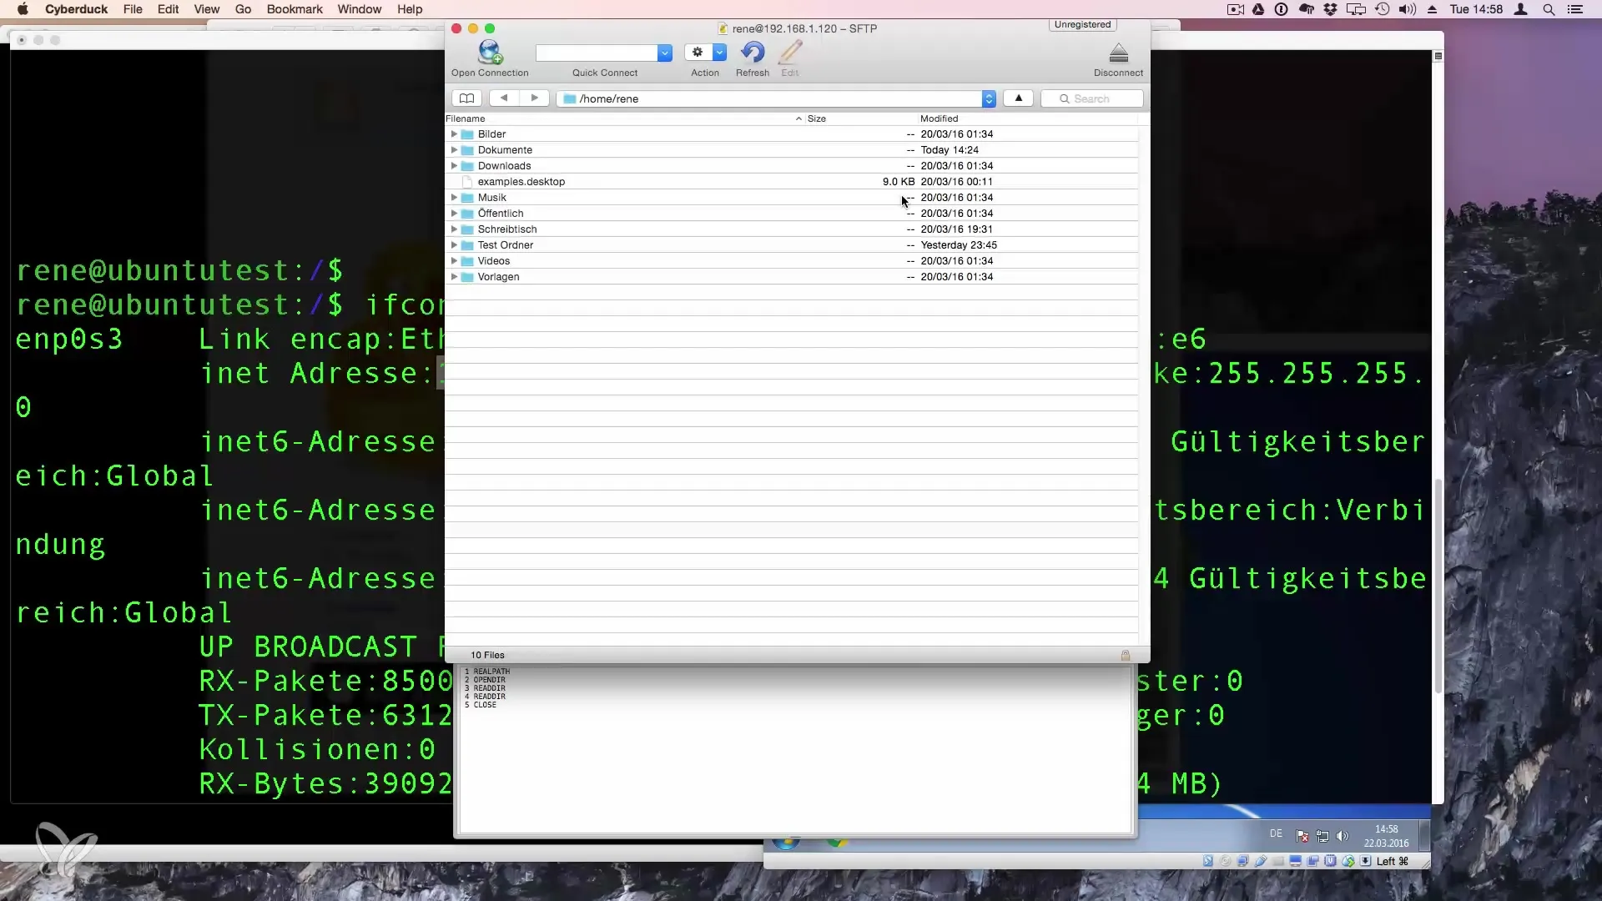Viewport: 1602px width, 901px height.
Task: Click the 10 Files status text
Action: point(487,656)
